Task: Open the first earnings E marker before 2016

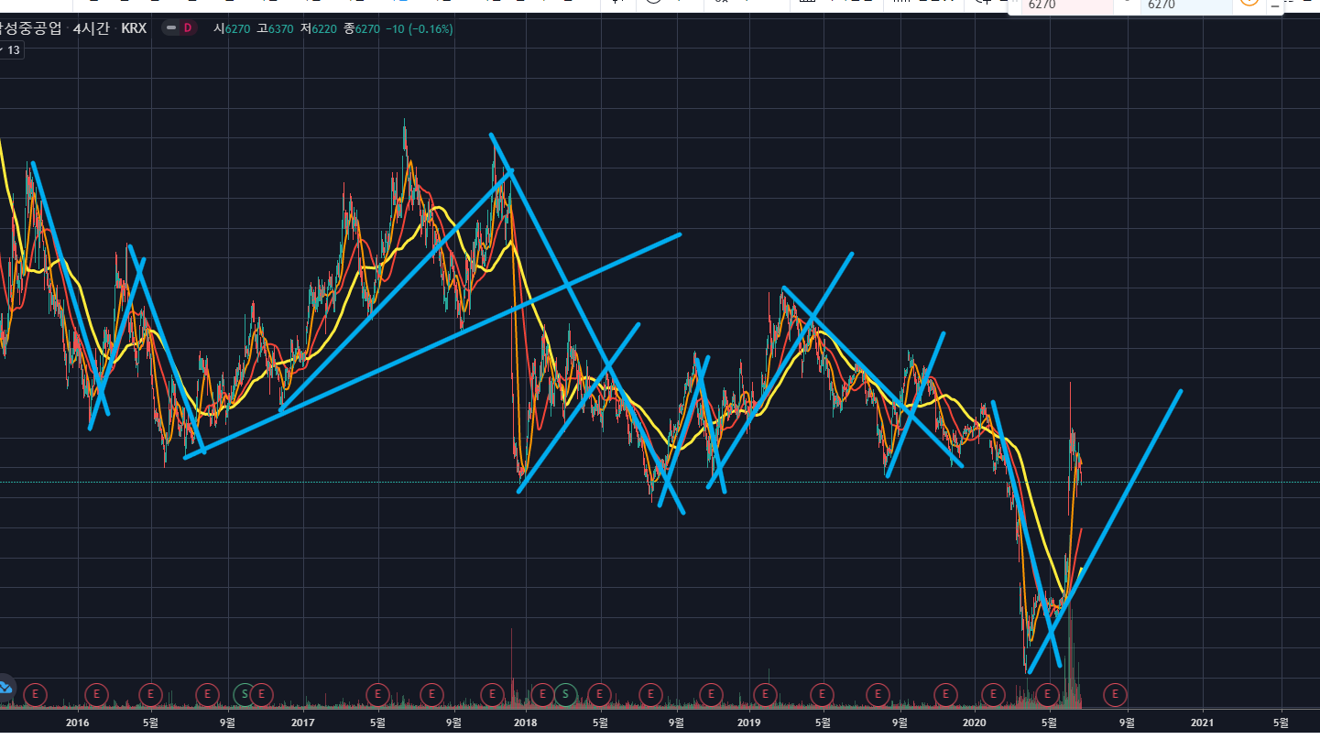Action: coord(35,694)
